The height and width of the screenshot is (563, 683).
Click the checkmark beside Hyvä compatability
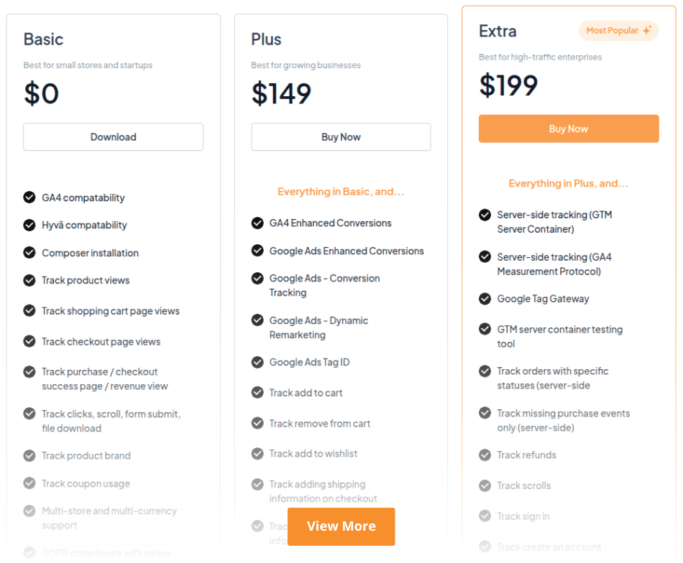click(29, 225)
